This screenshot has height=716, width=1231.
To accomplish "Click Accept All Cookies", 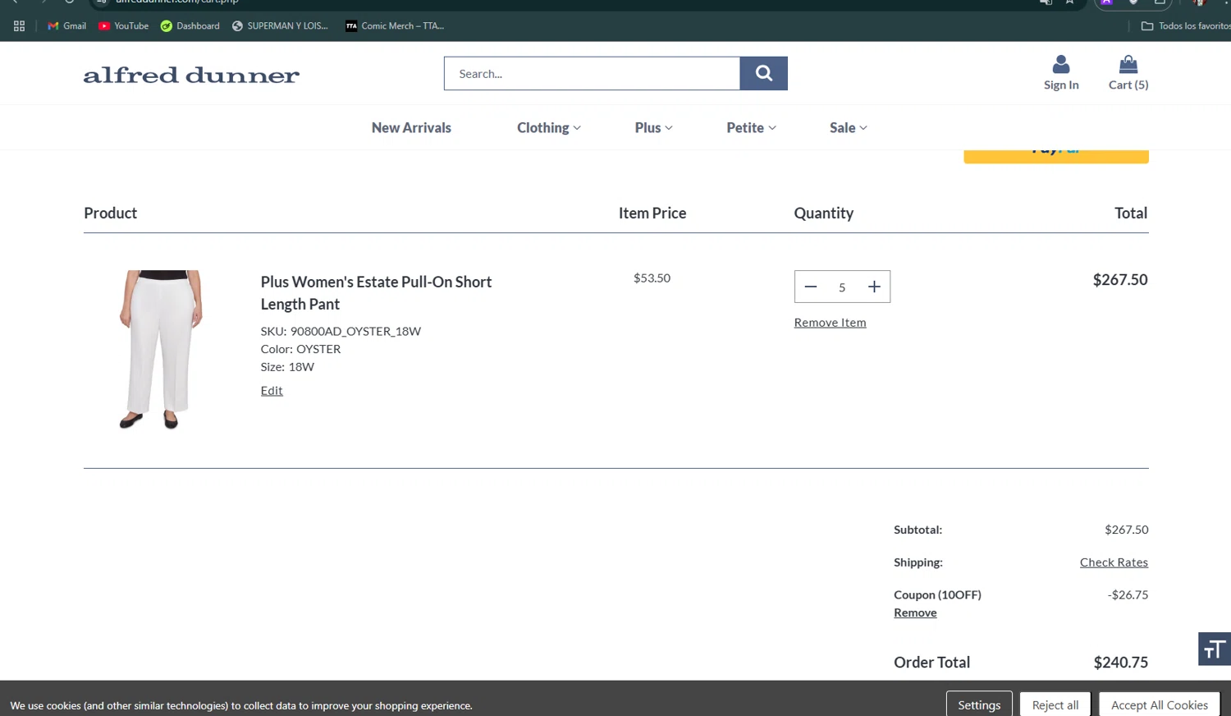I will (x=1160, y=705).
